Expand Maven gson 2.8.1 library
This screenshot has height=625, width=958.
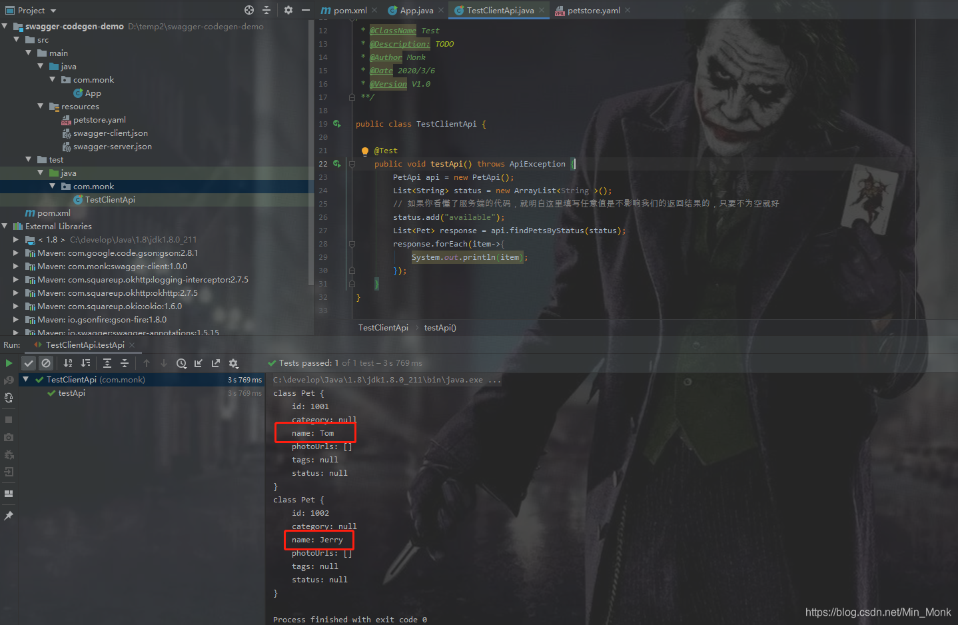[x=16, y=253]
